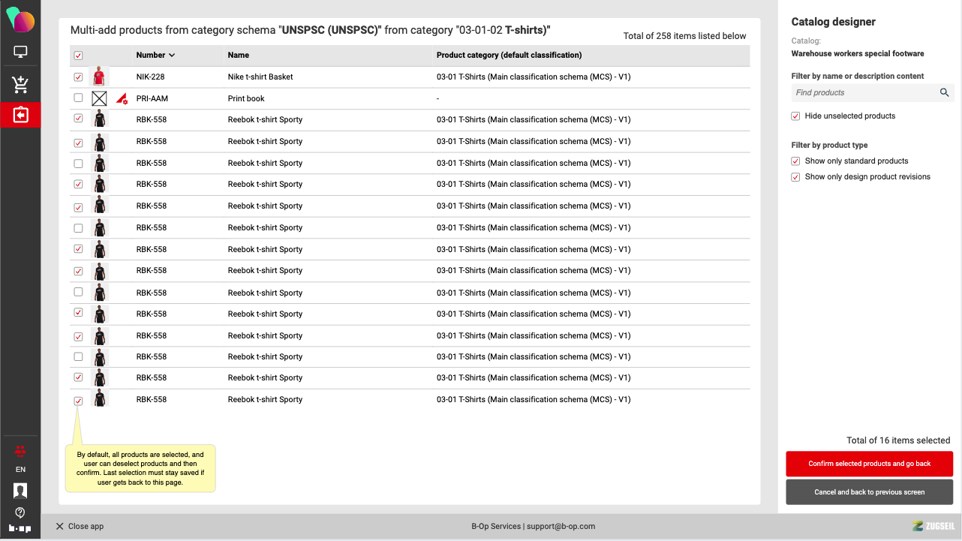Toggle Show only design product revisions
This screenshot has width=962, height=541.
[796, 177]
